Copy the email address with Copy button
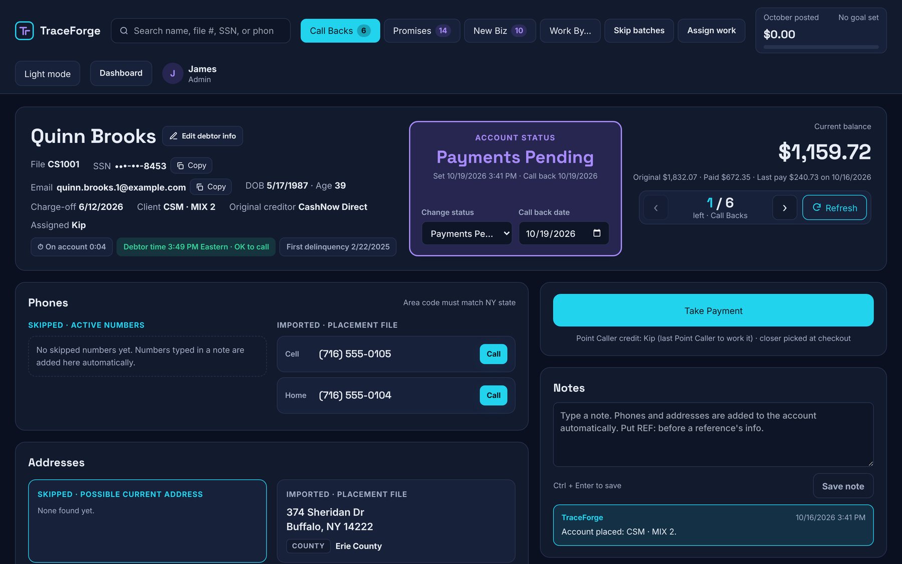The width and height of the screenshot is (902, 564). click(211, 186)
